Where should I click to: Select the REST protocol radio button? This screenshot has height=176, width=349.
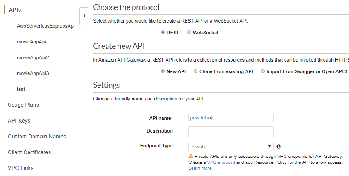[x=163, y=33]
